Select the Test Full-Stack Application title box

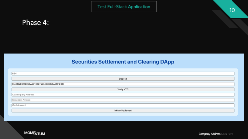pyautogui.click(x=124, y=7)
